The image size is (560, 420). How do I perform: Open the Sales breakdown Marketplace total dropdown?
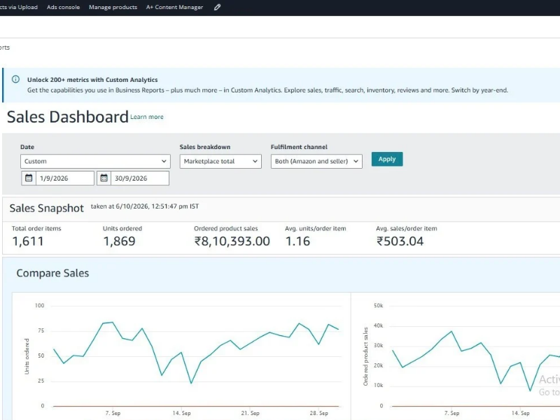(x=220, y=162)
